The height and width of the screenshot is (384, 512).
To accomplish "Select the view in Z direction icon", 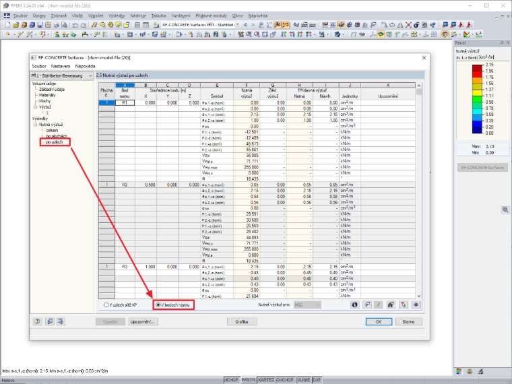I will pyautogui.click(x=300, y=34).
